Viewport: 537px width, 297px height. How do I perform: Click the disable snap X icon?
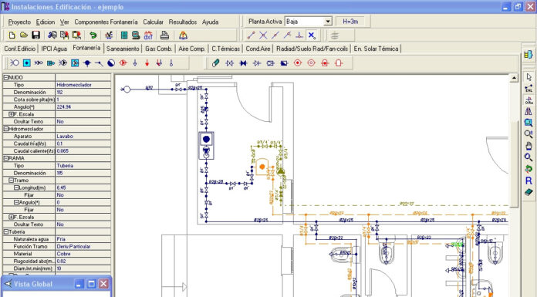click(311, 35)
